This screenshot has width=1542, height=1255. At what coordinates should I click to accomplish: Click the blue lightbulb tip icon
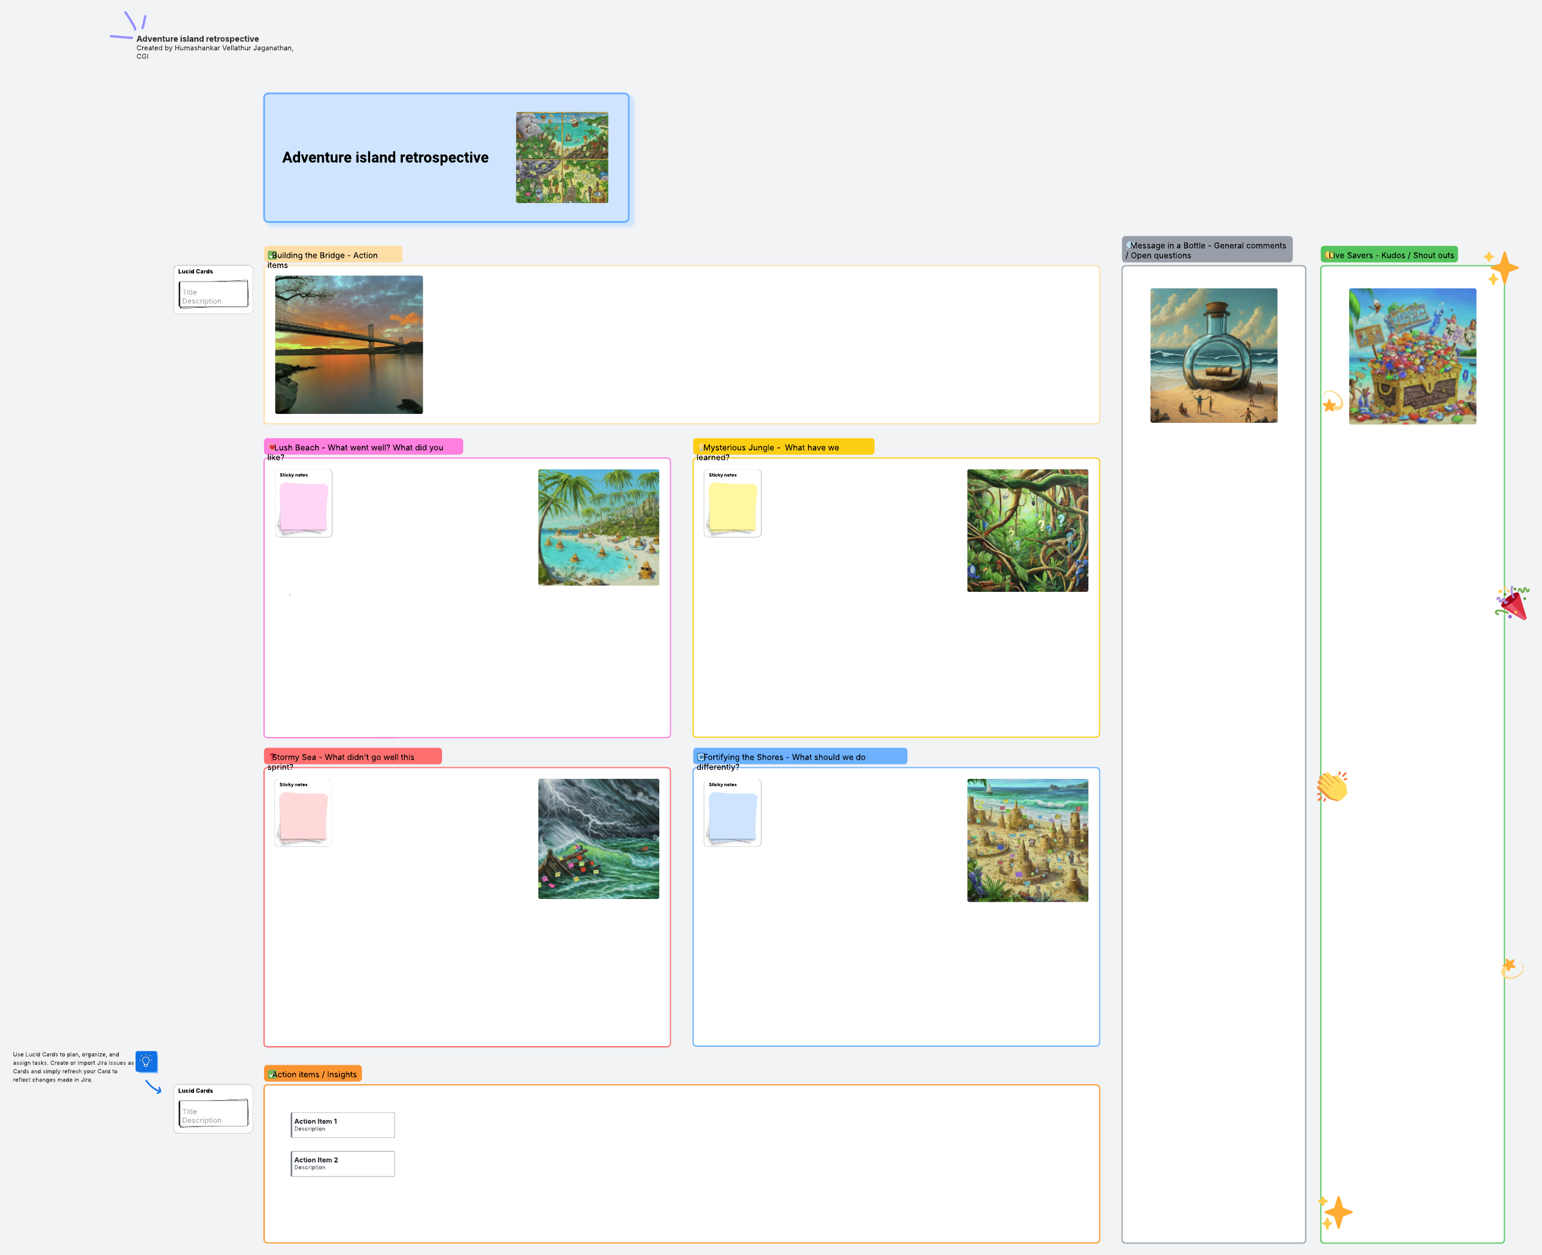pyautogui.click(x=146, y=1062)
